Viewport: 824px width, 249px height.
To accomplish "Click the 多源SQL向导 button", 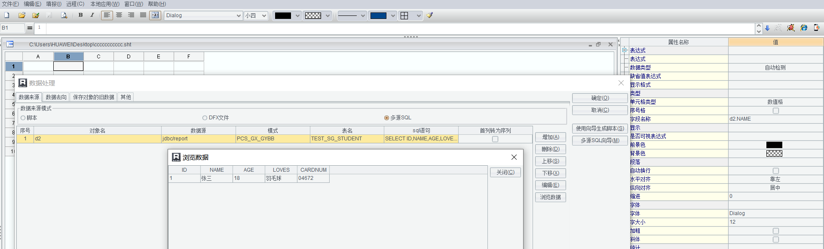I will click(600, 141).
